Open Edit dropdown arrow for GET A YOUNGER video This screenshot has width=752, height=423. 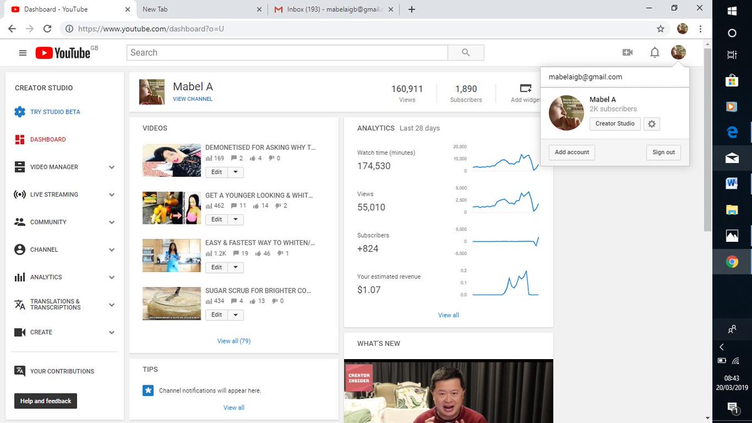(x=236, y=219)
